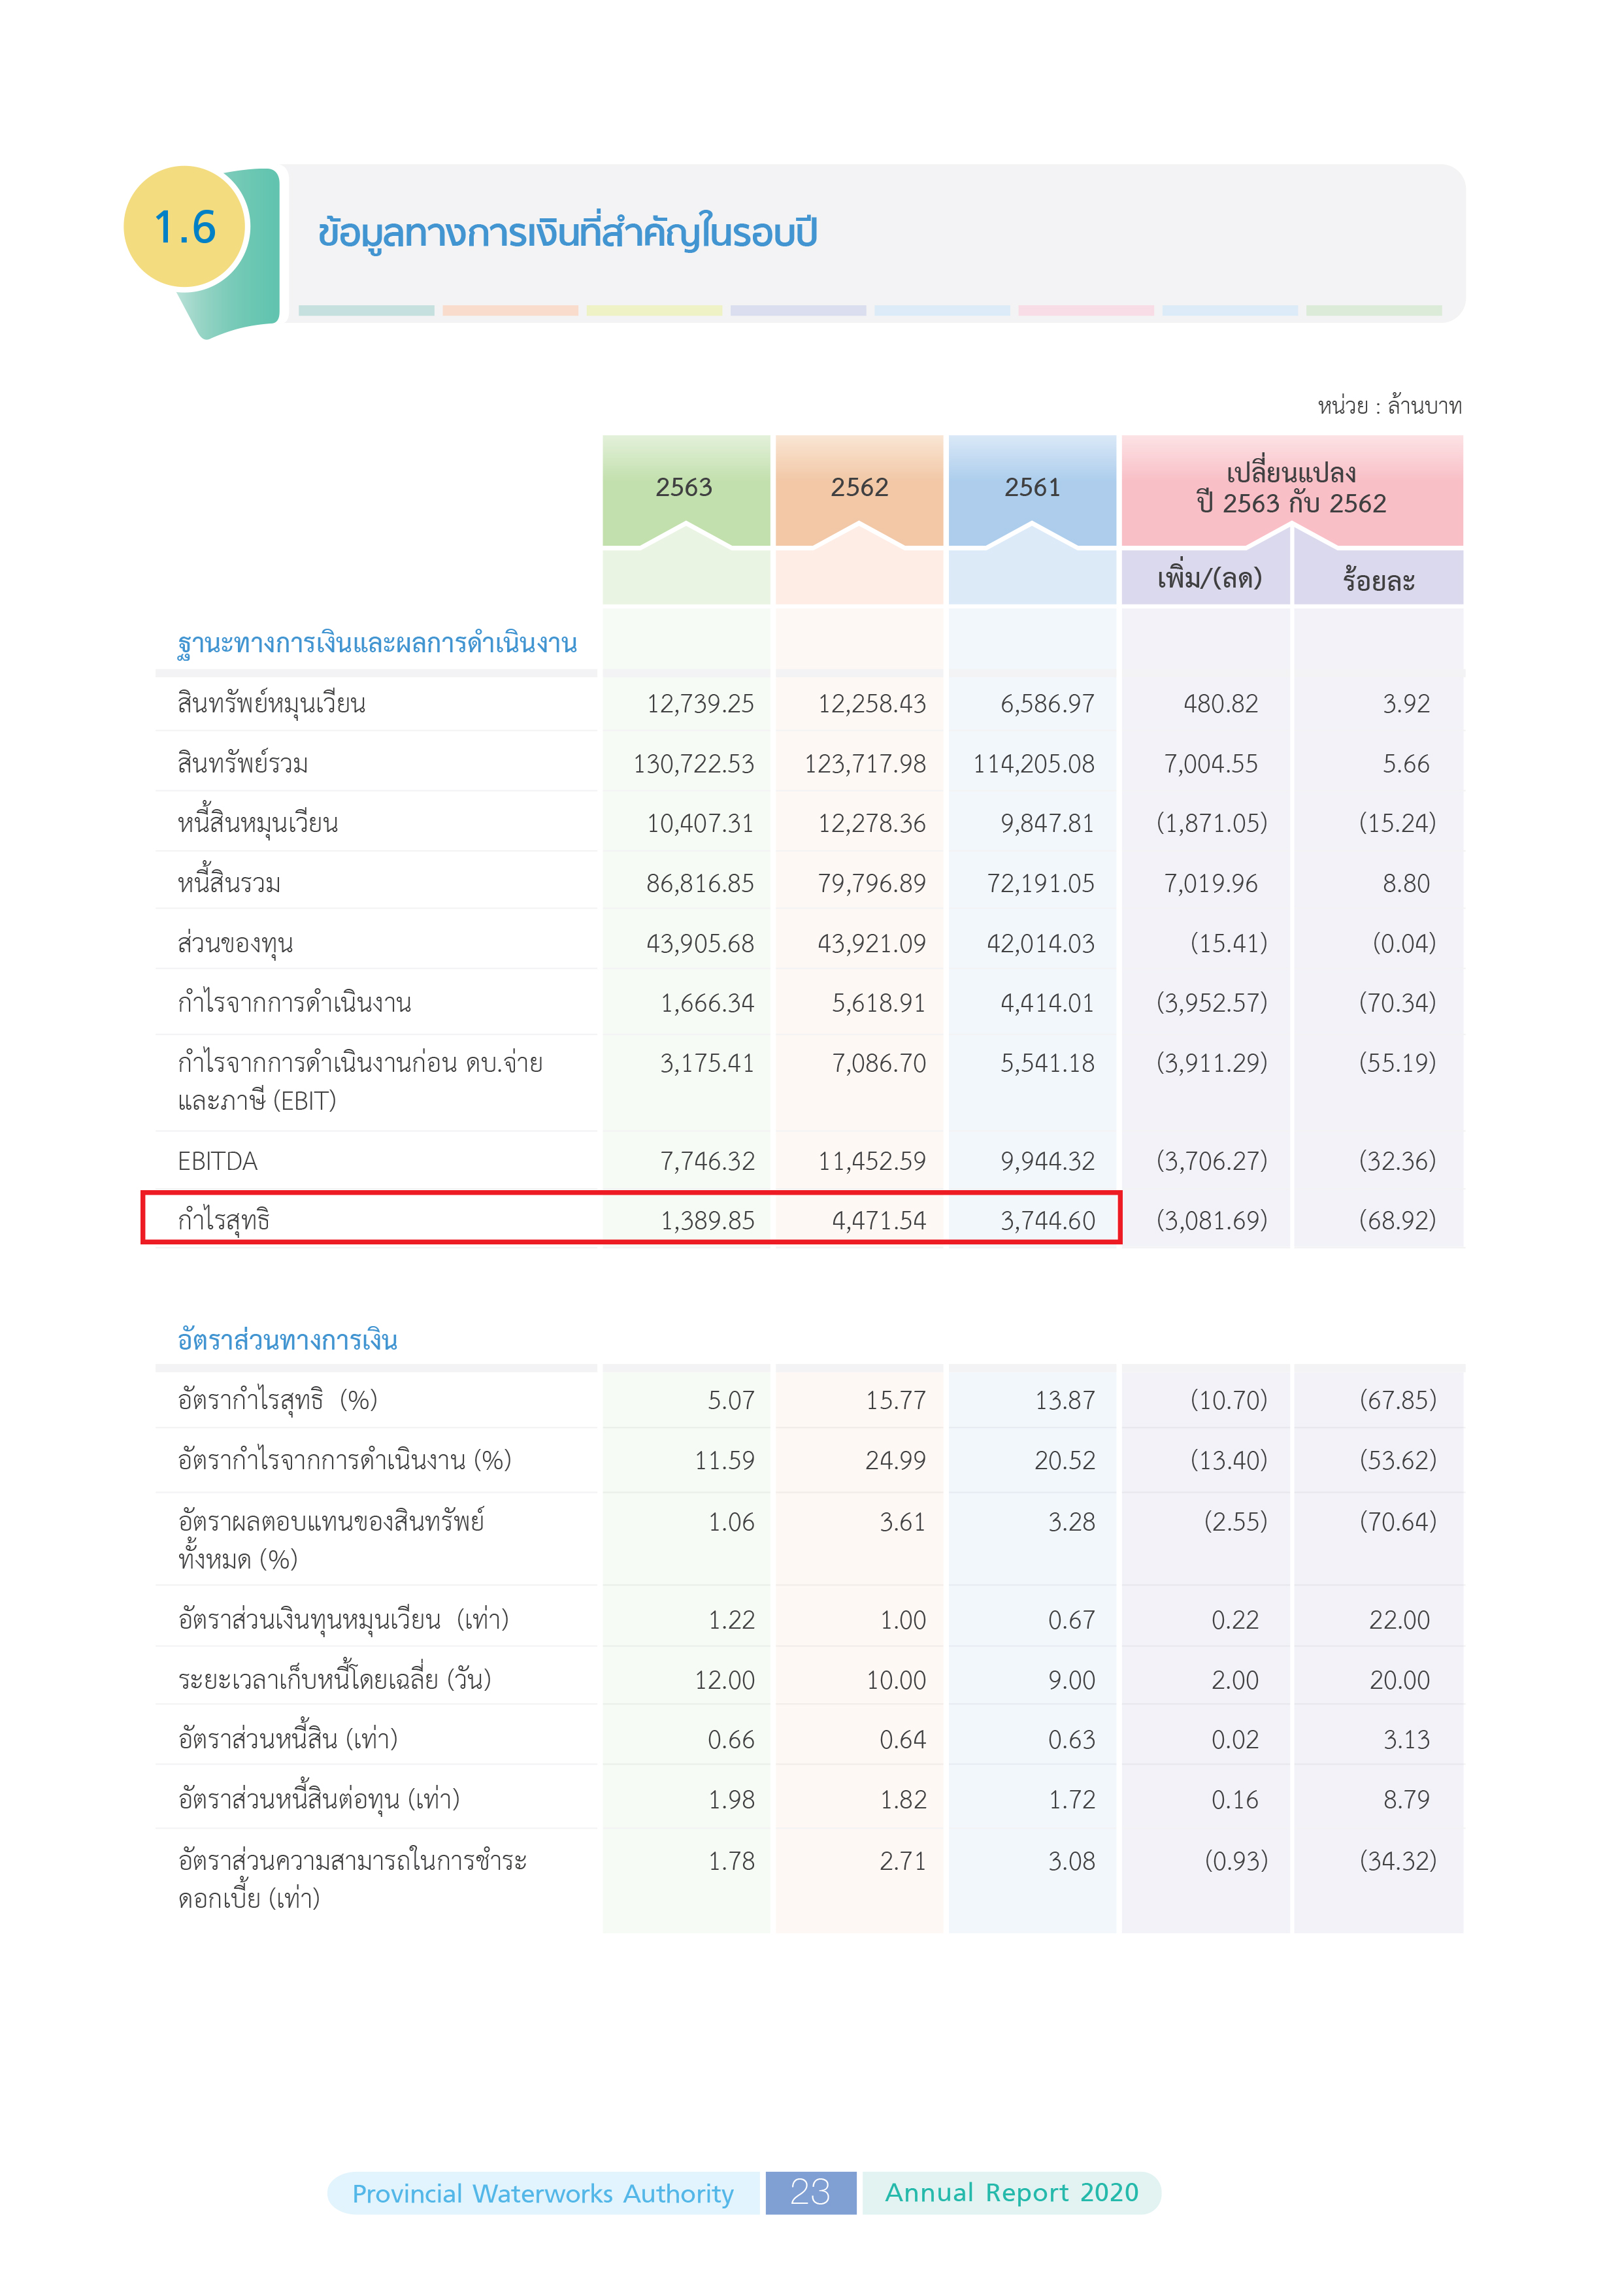Click the สินทรัพย์รวม value 130,722.53
Screen dimensions: 1622x2296
pyautogui.click(x=693, y=764)
